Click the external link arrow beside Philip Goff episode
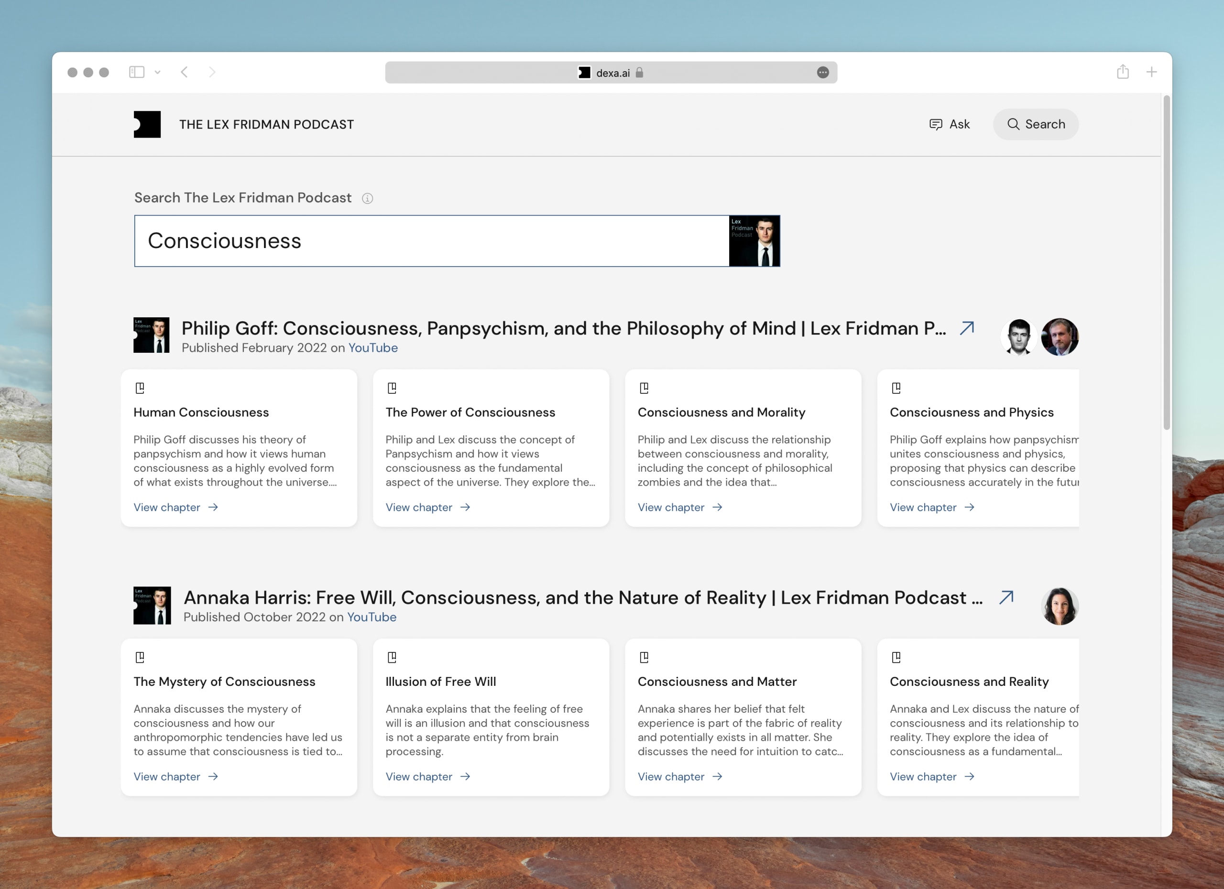 click(x=967, y=328)
